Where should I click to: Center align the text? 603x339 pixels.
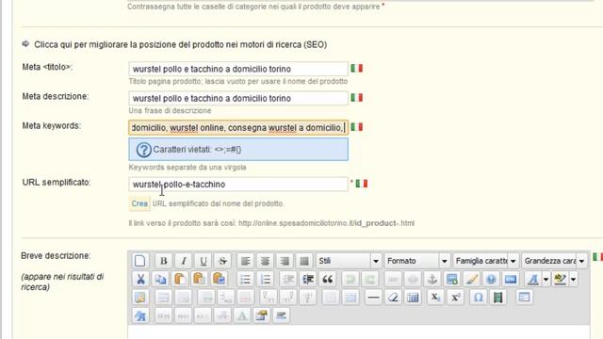265,261
